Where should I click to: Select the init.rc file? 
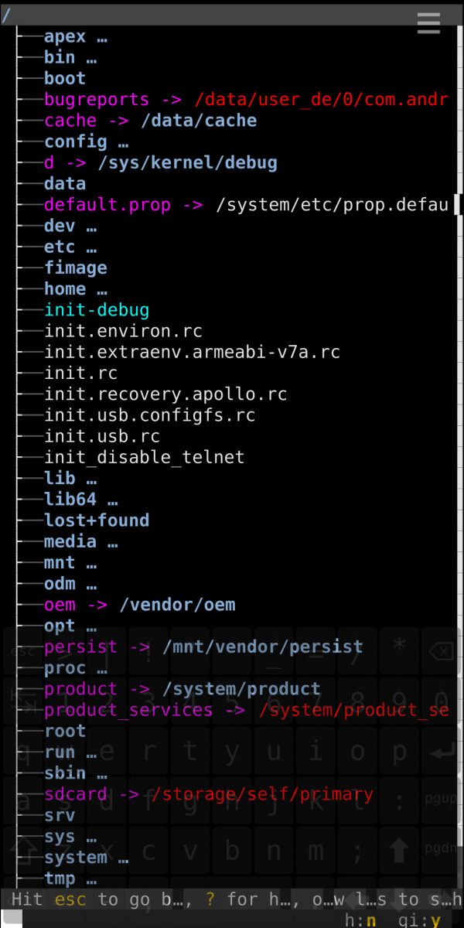coord(80,373)
